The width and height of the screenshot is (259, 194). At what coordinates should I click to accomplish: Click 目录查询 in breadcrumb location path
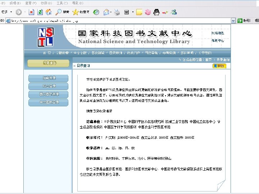223,60
